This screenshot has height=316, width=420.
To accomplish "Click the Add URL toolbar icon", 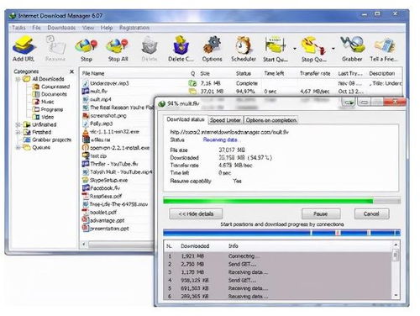I will [x=24, y=45].
